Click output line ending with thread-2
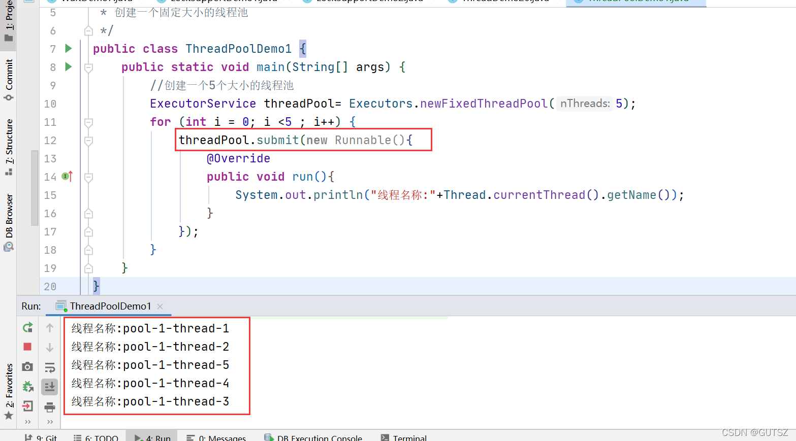The image size is (796, 441). point(150,347)
